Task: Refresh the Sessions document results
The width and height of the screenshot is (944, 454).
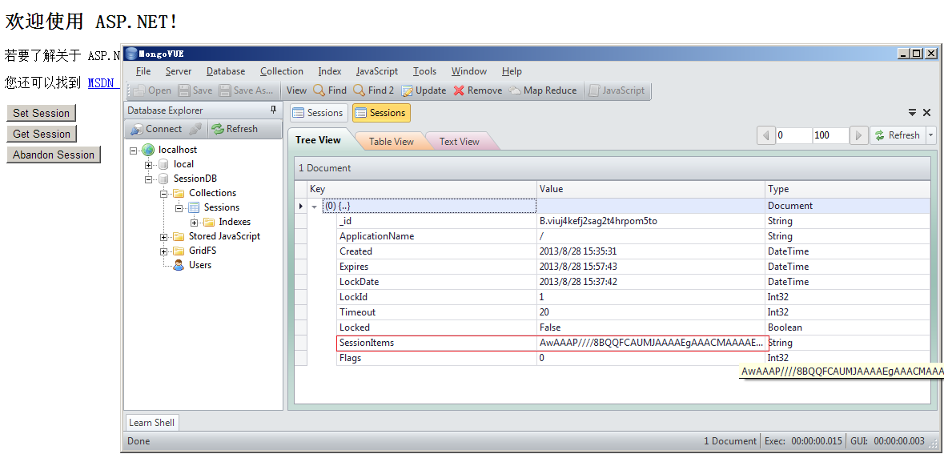Action: (x=898, y=135)
